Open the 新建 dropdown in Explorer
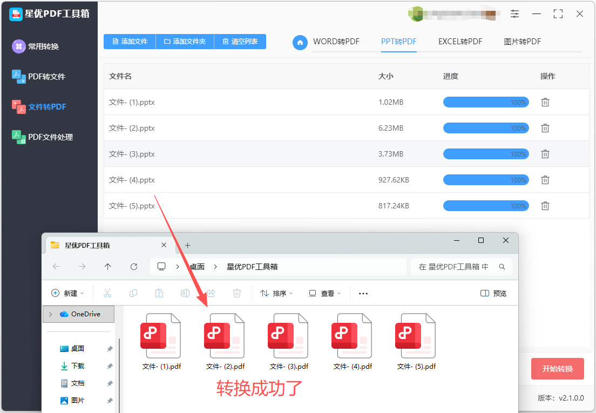The image size is (596, 413). coord(67,293)
